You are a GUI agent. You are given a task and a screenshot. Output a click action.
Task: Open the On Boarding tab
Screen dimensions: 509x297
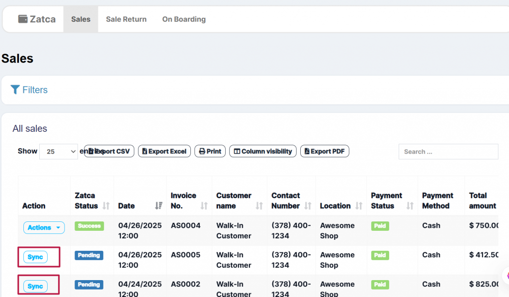tap(183, 19)
